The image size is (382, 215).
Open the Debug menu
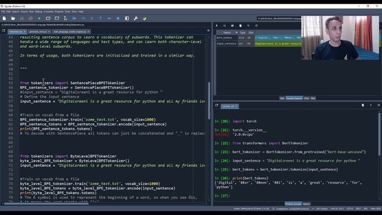39,11
